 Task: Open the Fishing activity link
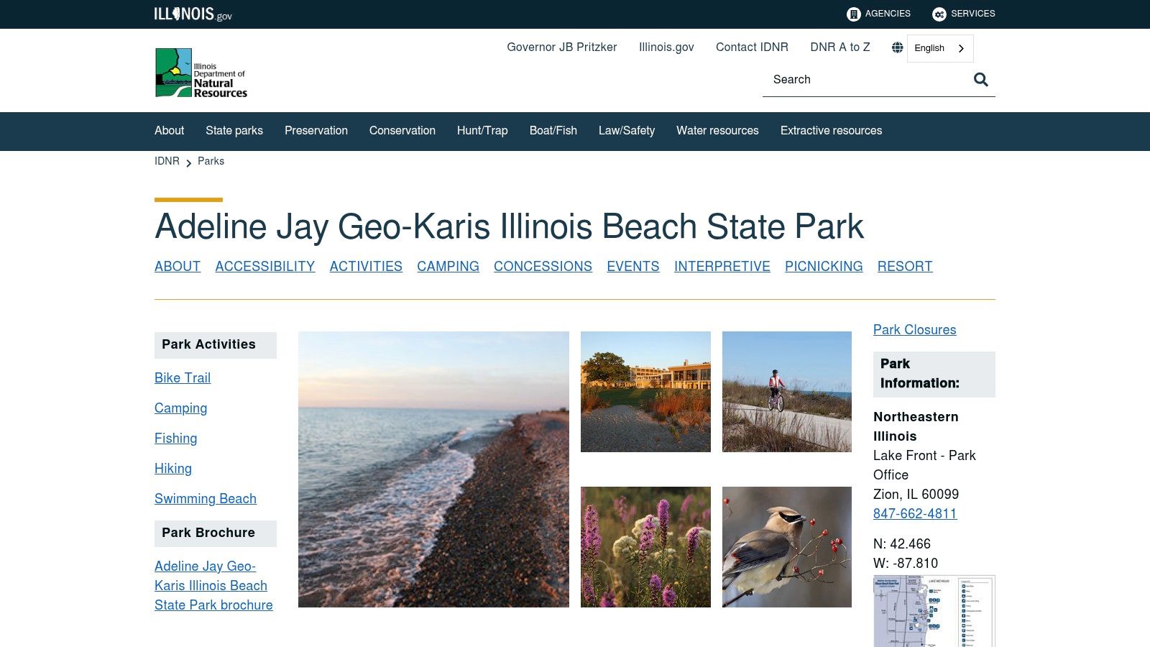[x=175, y=439]
